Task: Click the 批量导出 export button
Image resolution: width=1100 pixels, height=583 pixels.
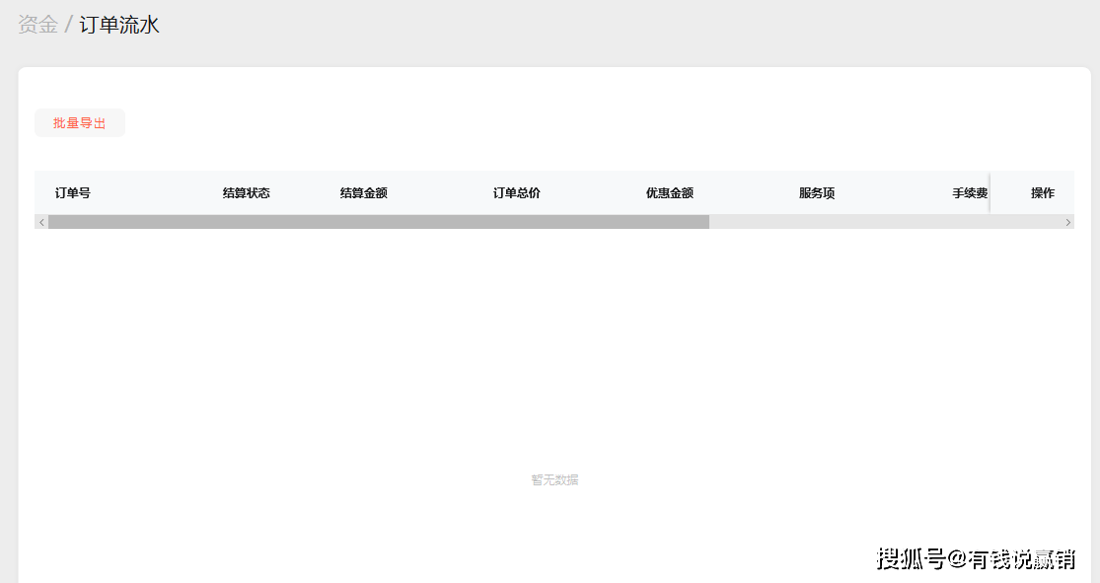Action: point(79,122)
